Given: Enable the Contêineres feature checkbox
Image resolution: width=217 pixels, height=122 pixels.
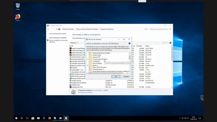Looking at the screenshot, I should coord(90,61).
